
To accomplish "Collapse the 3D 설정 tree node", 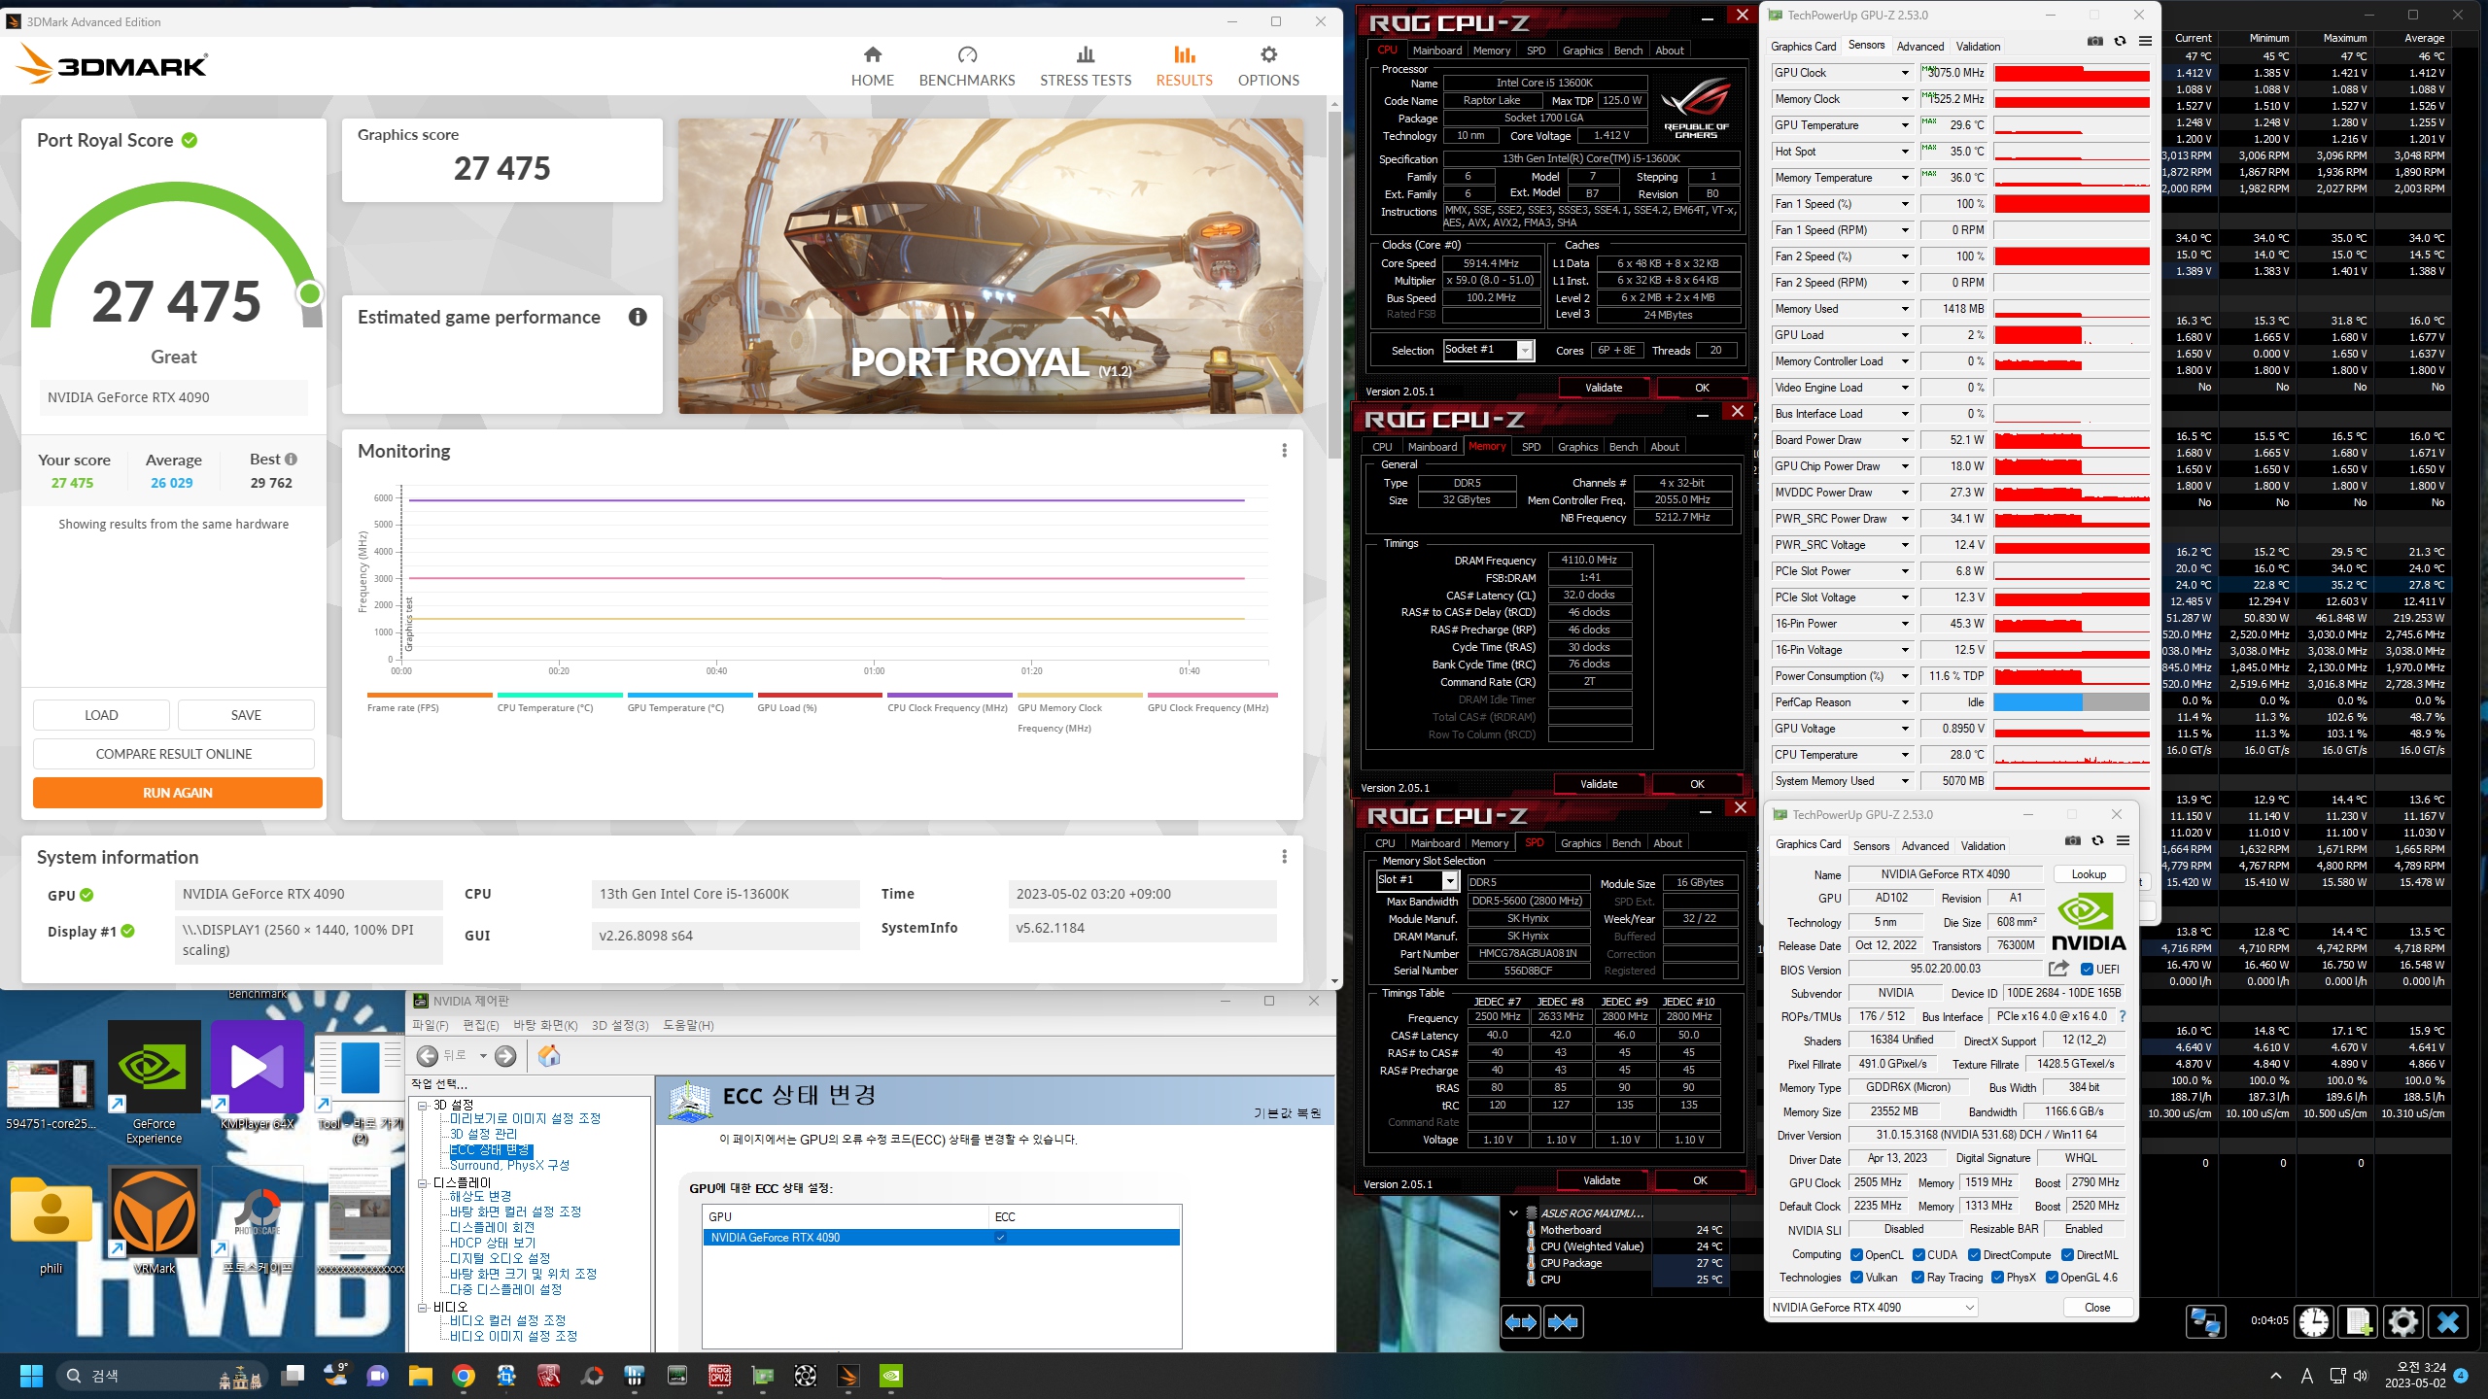I will click(423, 1105).
